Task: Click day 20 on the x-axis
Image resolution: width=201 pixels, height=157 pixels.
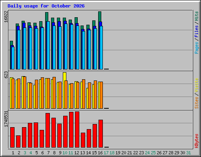Action: (124, 153)
